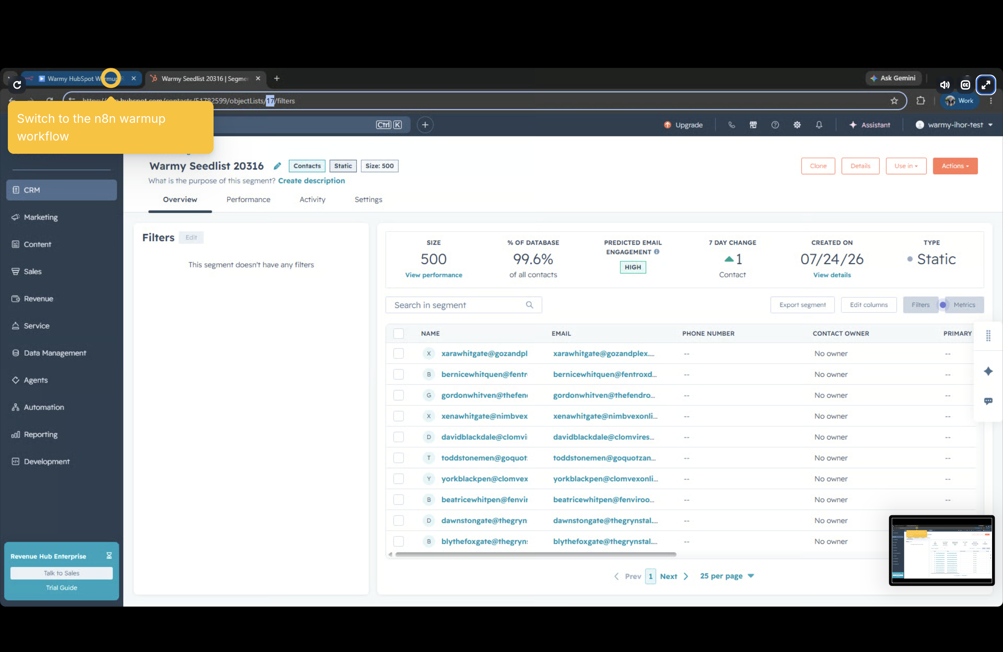Open the browser extensions puzzle icon

tap(921, 101)
